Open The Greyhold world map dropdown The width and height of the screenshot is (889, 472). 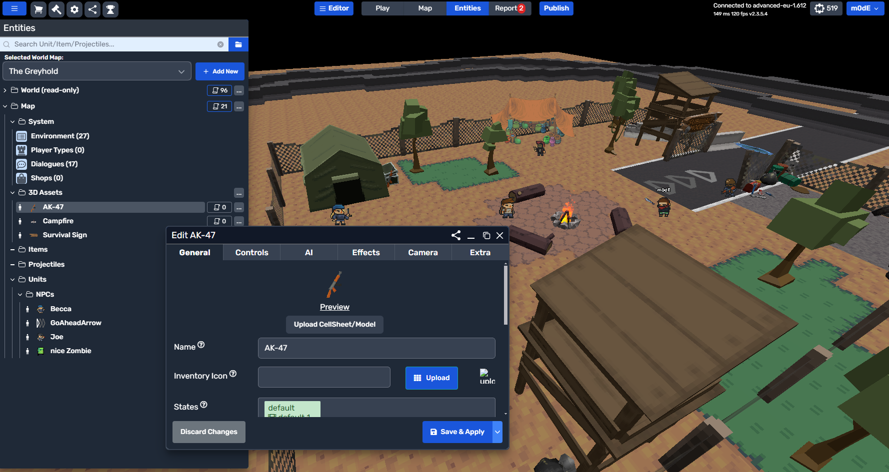(96, 71)
